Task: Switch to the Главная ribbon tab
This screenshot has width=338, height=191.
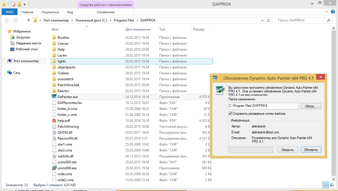Action: click(x=27, y=12)
